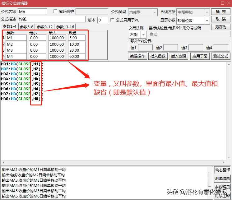
Task: Click the 插入资源 button
Action: tap(179, 56)
